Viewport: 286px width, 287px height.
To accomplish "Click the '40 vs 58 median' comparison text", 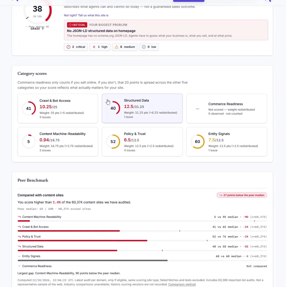I will point(225,246).
